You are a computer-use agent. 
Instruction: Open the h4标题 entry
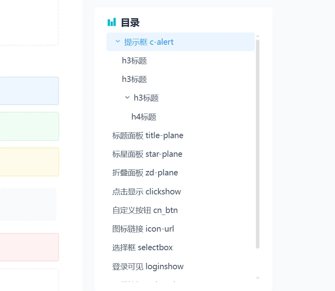[144, 117]
